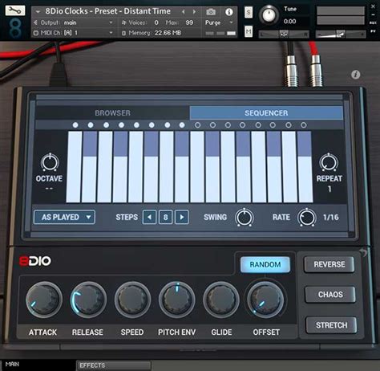
Task: Click the 1/16 rate value
Action: pyautogui.click(x=331, y=217)
